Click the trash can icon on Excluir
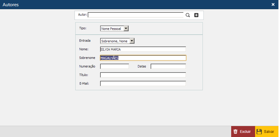This screenshot has width=279, height=137. [235, 132]
